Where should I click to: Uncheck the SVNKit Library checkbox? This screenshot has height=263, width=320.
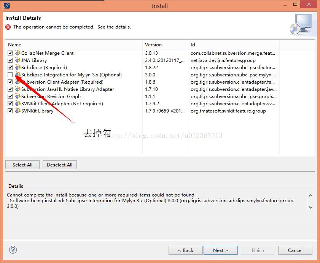pyautogui.click(x=10, y=111)
